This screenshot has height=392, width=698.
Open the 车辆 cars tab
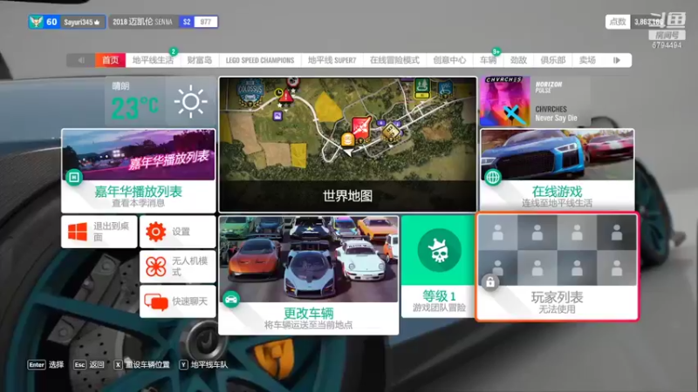488,60
